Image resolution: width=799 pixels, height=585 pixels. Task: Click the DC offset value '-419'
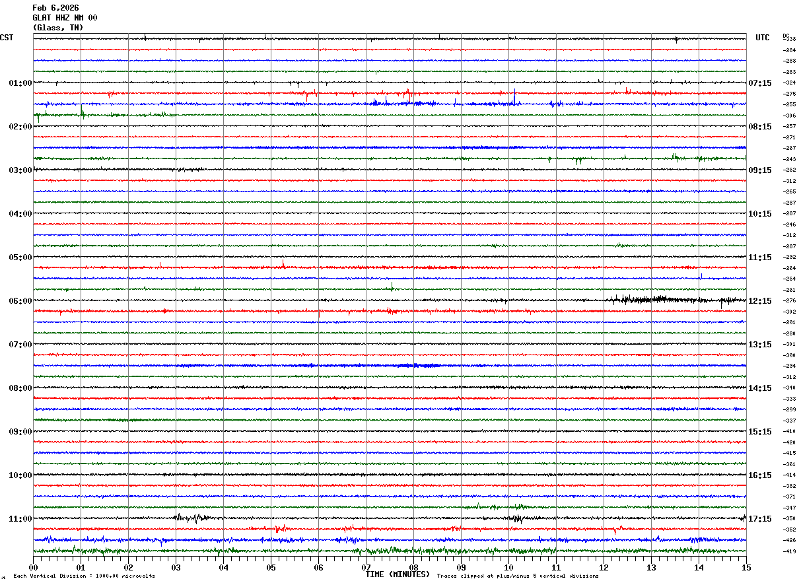[789, 551]
